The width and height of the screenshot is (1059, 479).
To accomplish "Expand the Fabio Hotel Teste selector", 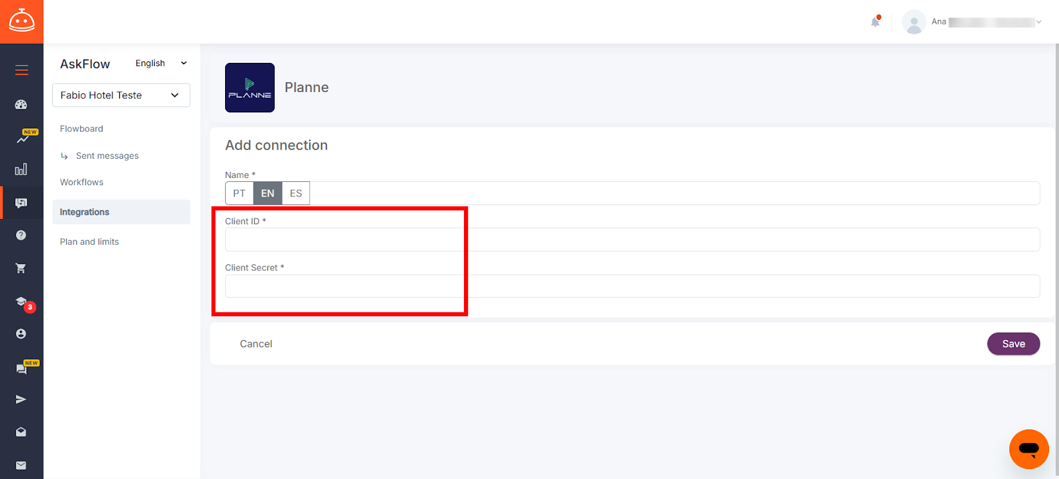I will [121, 95].
